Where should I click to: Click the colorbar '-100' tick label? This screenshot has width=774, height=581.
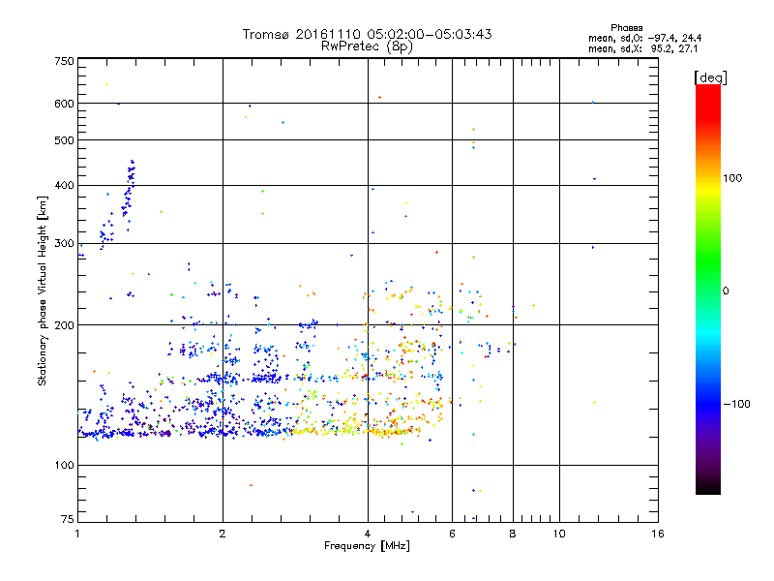pyautogui.click(x=736, y=404)
